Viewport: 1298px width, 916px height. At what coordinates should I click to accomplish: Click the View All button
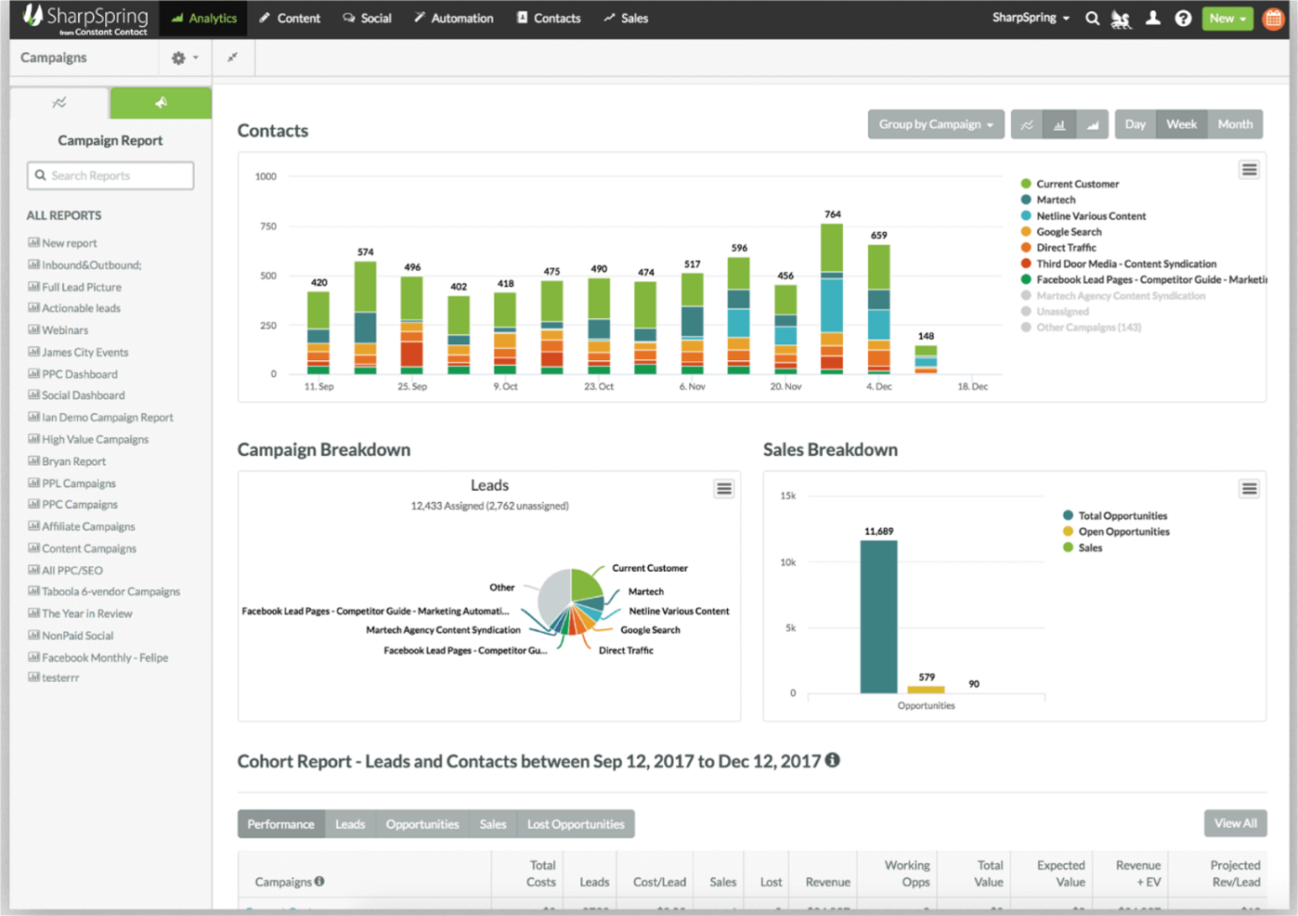click(x=1235, y=822)
